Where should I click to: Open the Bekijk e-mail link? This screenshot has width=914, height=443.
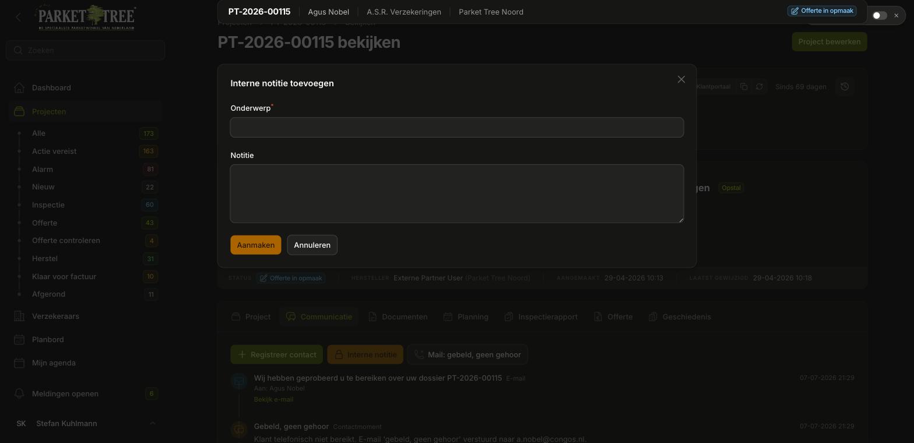pos(273,399)
